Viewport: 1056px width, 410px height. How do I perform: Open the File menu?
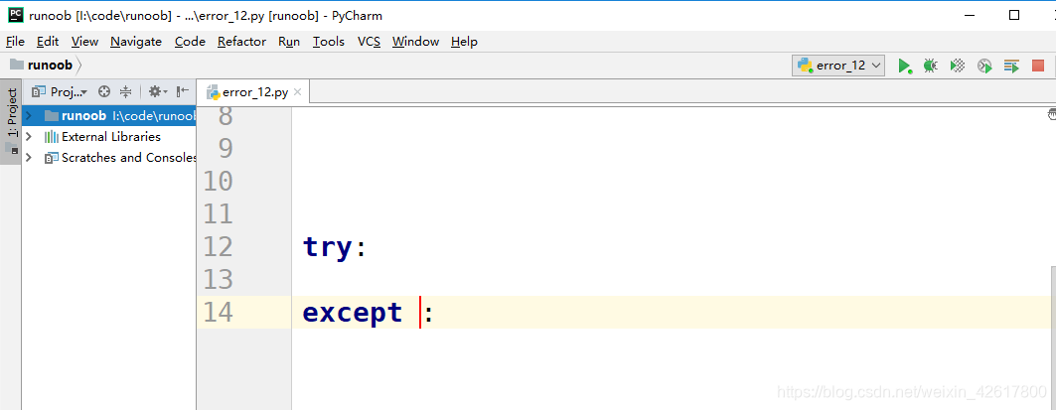(x=15, y=41)
